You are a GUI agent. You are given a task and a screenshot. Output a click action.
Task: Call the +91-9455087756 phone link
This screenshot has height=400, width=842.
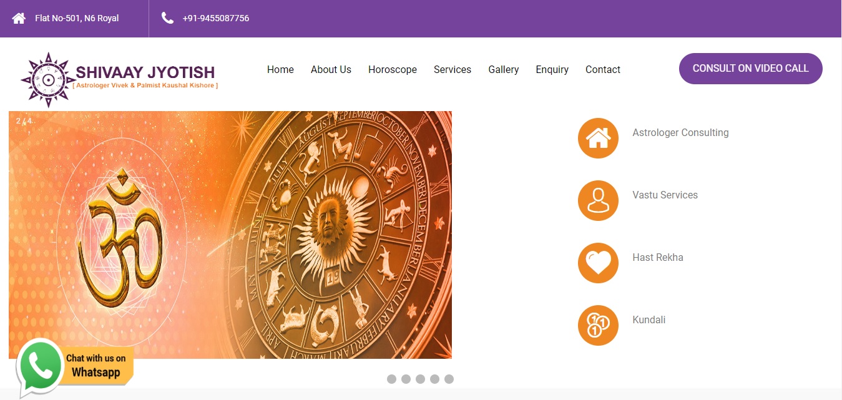click(216, 18)
